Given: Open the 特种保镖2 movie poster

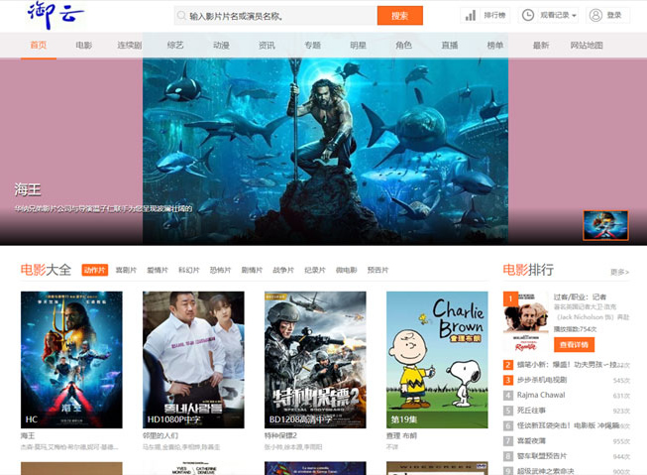Looking at the screenshot, I should coord(315,360).
